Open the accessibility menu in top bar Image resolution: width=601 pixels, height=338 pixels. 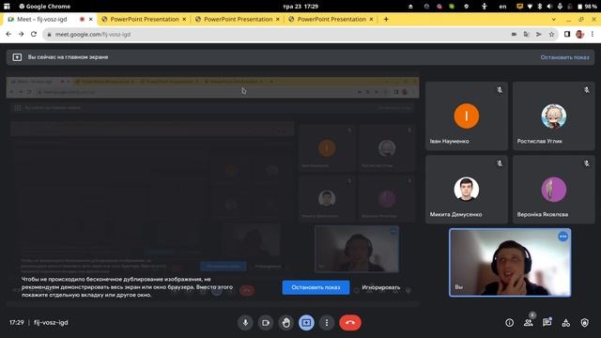tap(485, 7)
